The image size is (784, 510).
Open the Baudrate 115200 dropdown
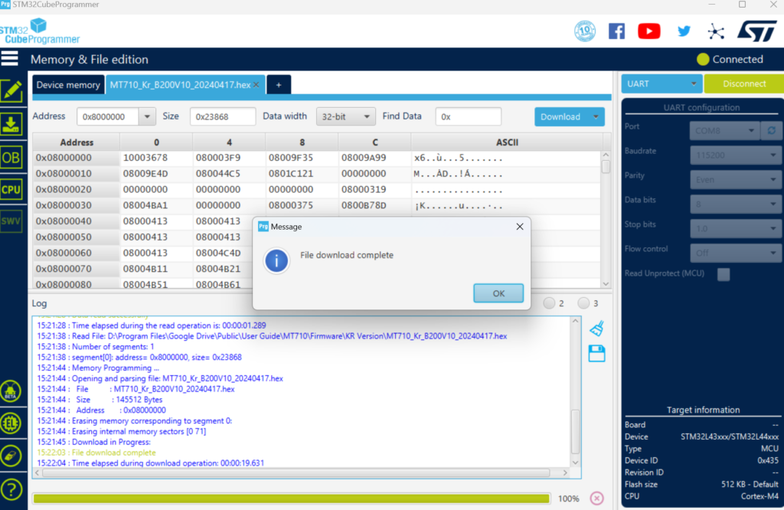coord(736,155)
